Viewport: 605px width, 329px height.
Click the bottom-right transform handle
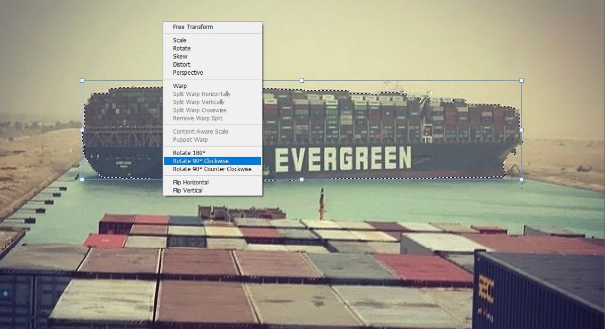[x=521, y=179]
